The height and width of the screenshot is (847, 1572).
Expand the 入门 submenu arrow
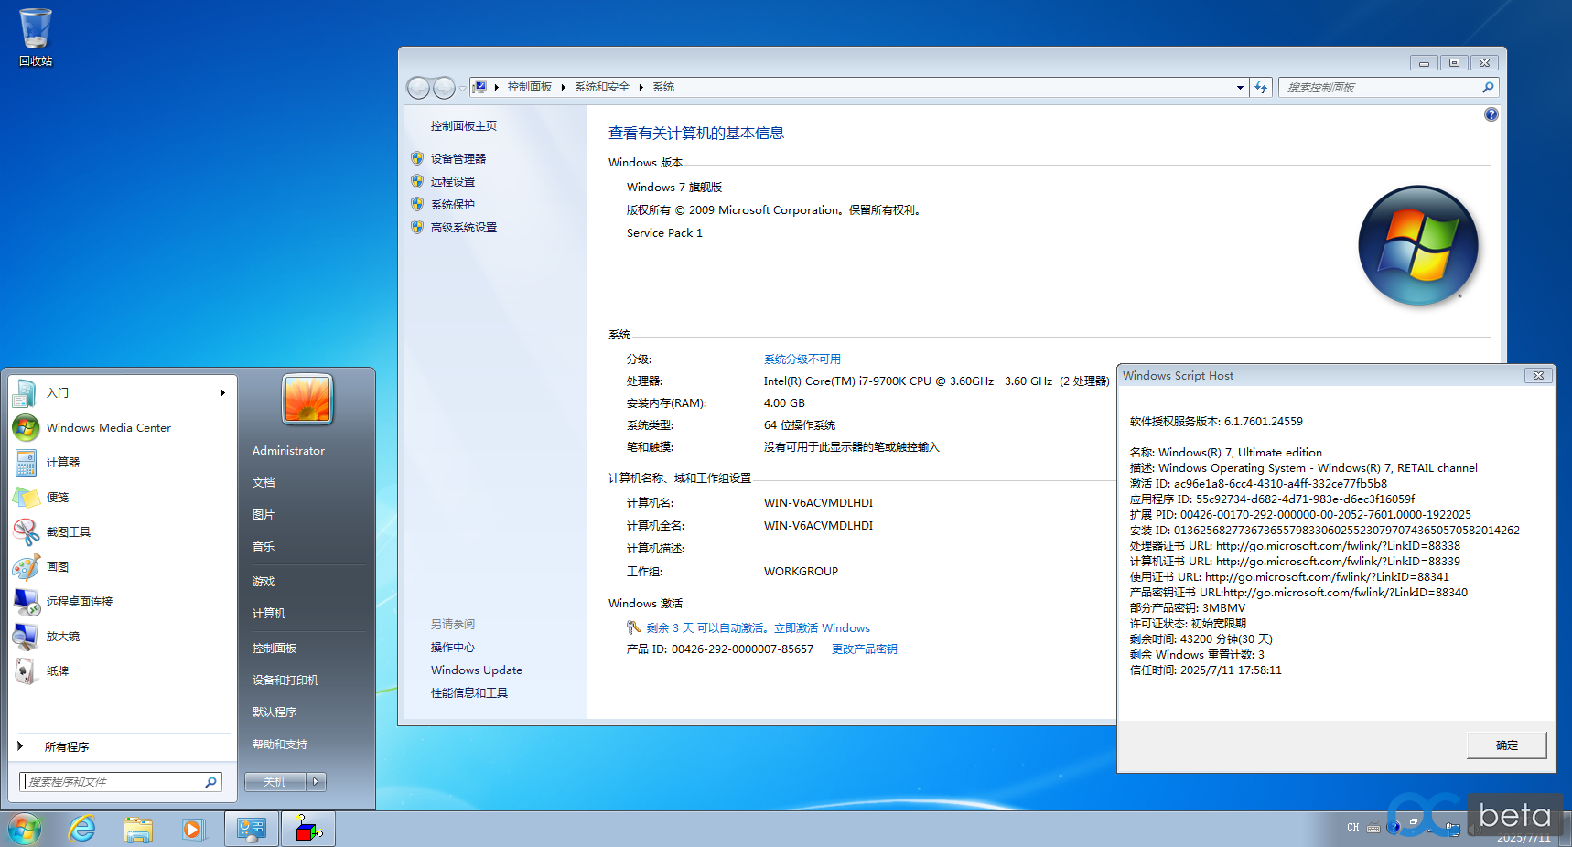(222, 393)
